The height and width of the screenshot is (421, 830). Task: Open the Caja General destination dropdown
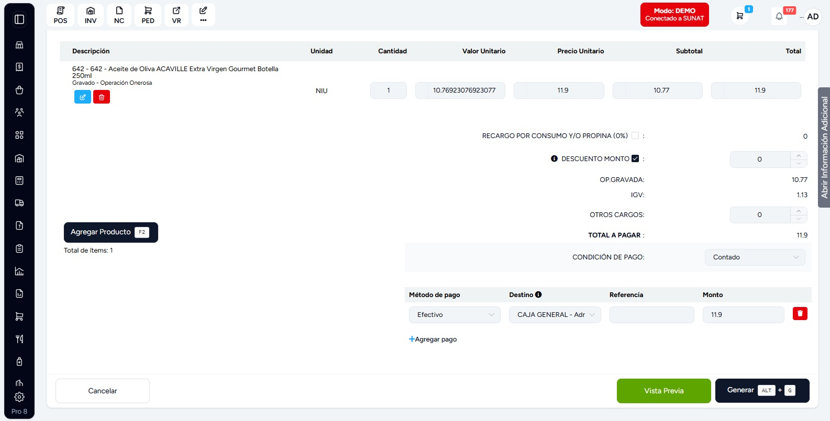coord(555,315)
